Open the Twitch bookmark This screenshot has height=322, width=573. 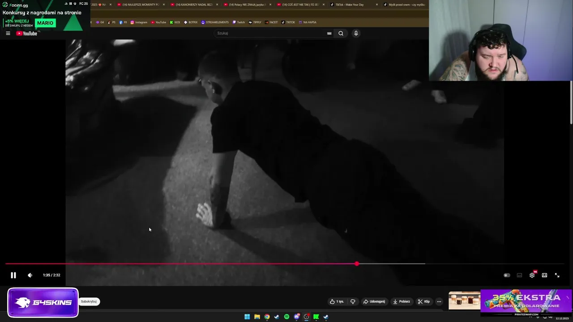click(239, 22)
